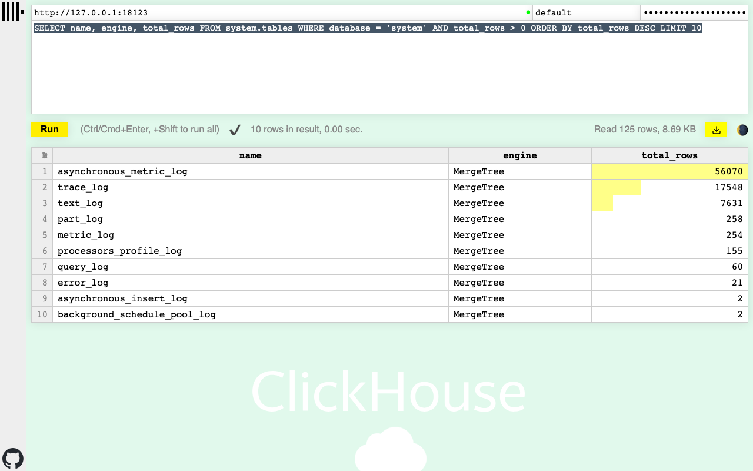This screenshot has width=753, height=471.
Task: Focus the password field
Action: pyautogui.click(x=694, y=12)
